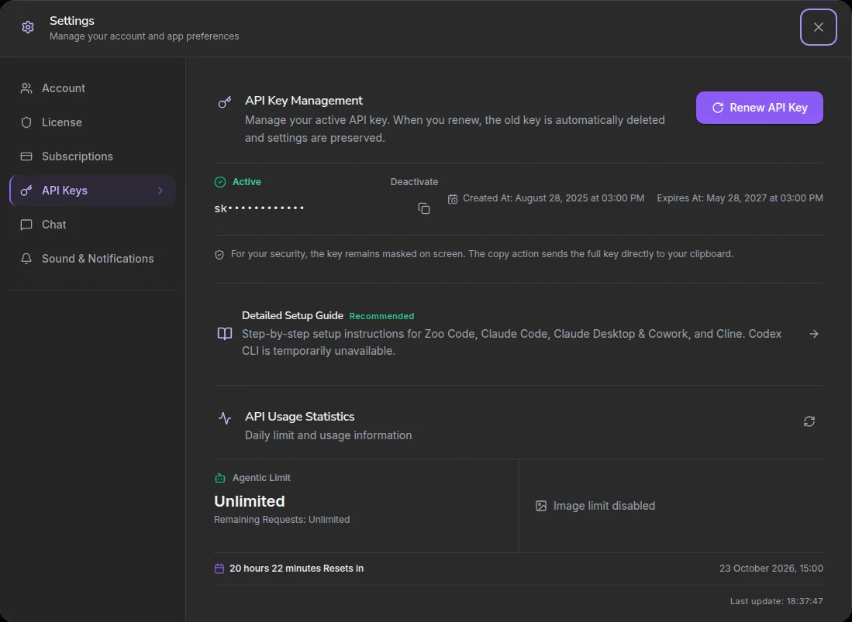Click the Agentic Limit robot icon
Screen dimensions: 852x622
(220, 478)
